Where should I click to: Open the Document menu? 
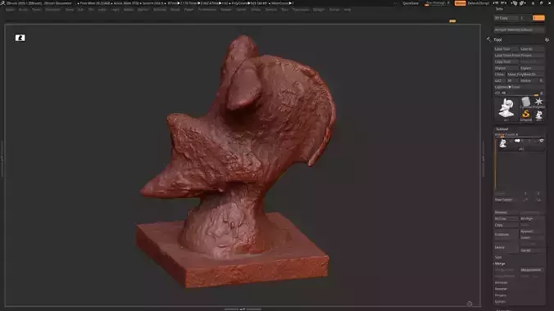tap(52, 10)
